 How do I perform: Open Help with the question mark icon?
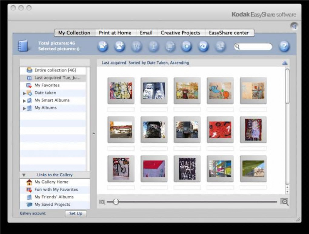coord(284,46)
